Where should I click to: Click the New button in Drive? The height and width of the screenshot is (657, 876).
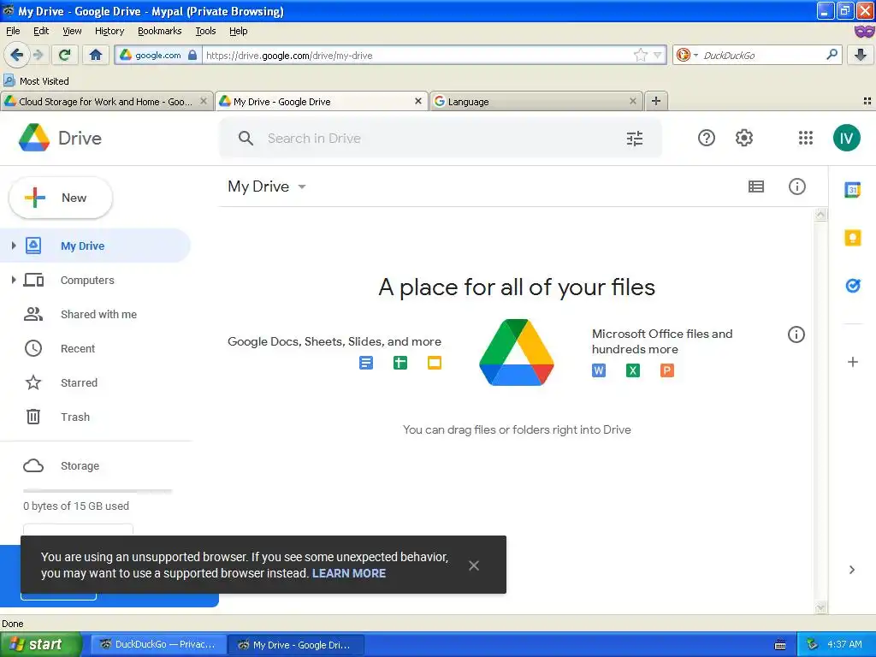click(x=61, y=198)
